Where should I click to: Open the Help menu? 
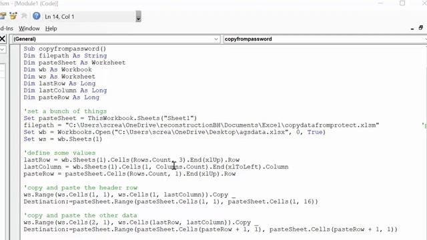tap(51, 28)
